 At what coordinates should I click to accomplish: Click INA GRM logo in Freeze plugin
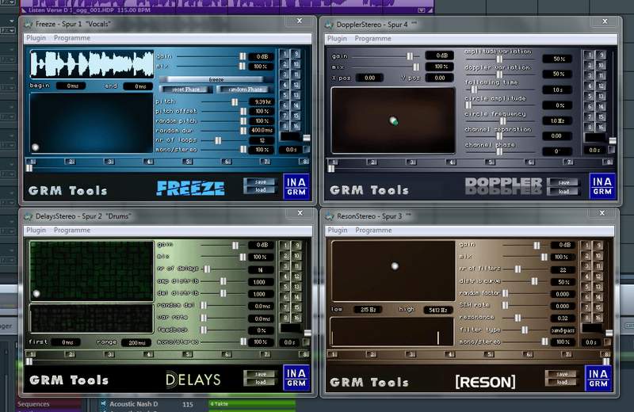(296, 186)
